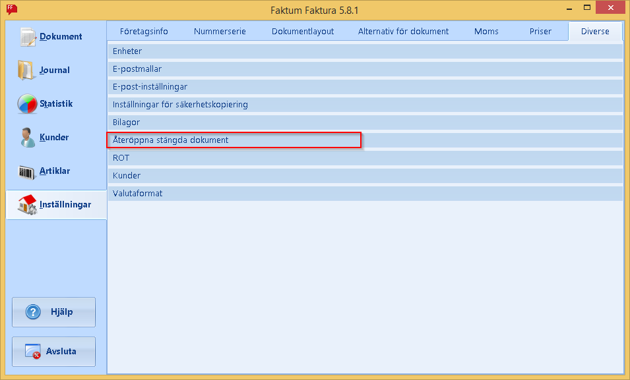Close the Faktum Faktura window
This screenshot has height=380, width=630.
point(611,8)
